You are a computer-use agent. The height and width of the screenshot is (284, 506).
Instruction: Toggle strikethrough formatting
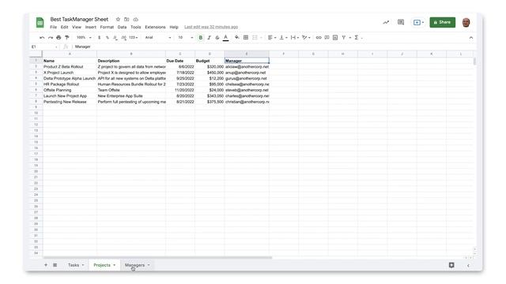click(217, 38)
